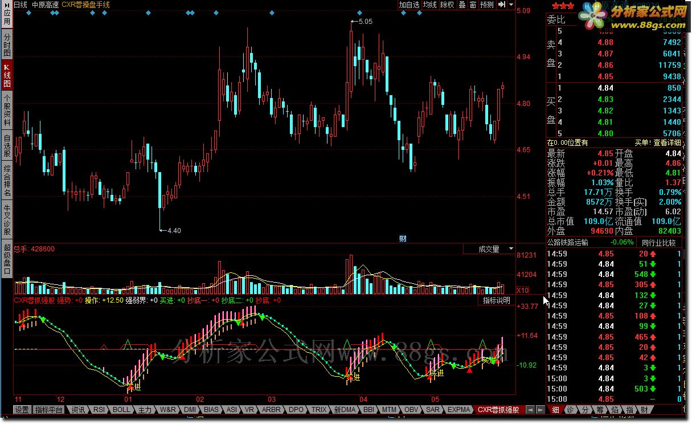
Task: Click the 5.05 high price label
Action: tap(365, 22)
